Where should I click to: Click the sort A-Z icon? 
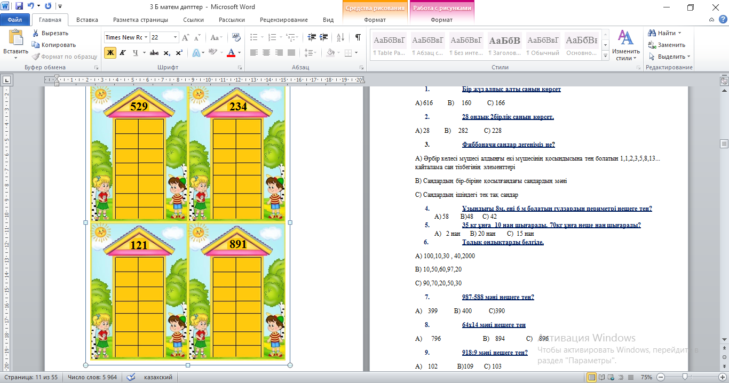(x=341, y=37)
